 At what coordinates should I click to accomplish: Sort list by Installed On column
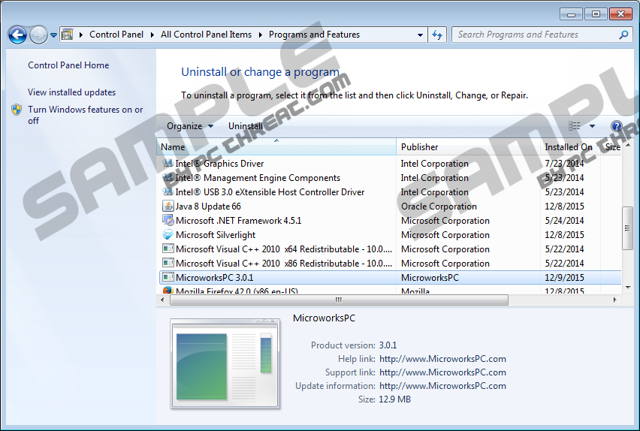pos(568,147)
